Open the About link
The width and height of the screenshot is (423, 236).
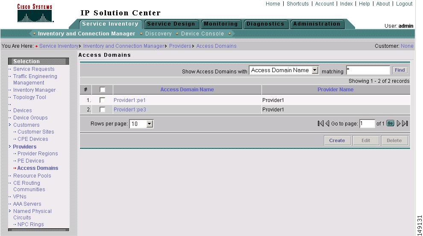click(383, 4)
